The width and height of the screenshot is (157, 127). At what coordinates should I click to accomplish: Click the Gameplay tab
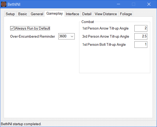coord(54,14)
